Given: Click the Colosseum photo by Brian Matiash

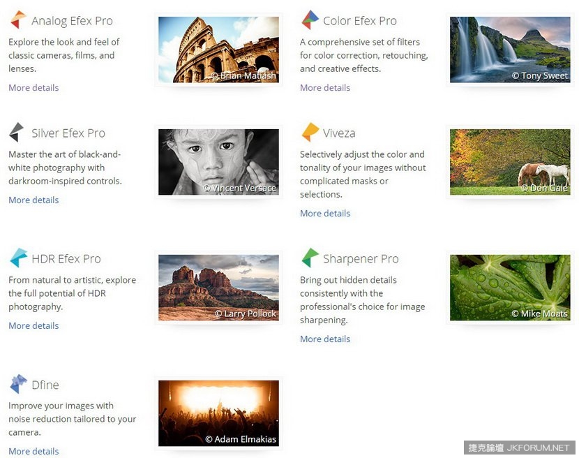Looking at the screenshot, I should pos(218,50).
